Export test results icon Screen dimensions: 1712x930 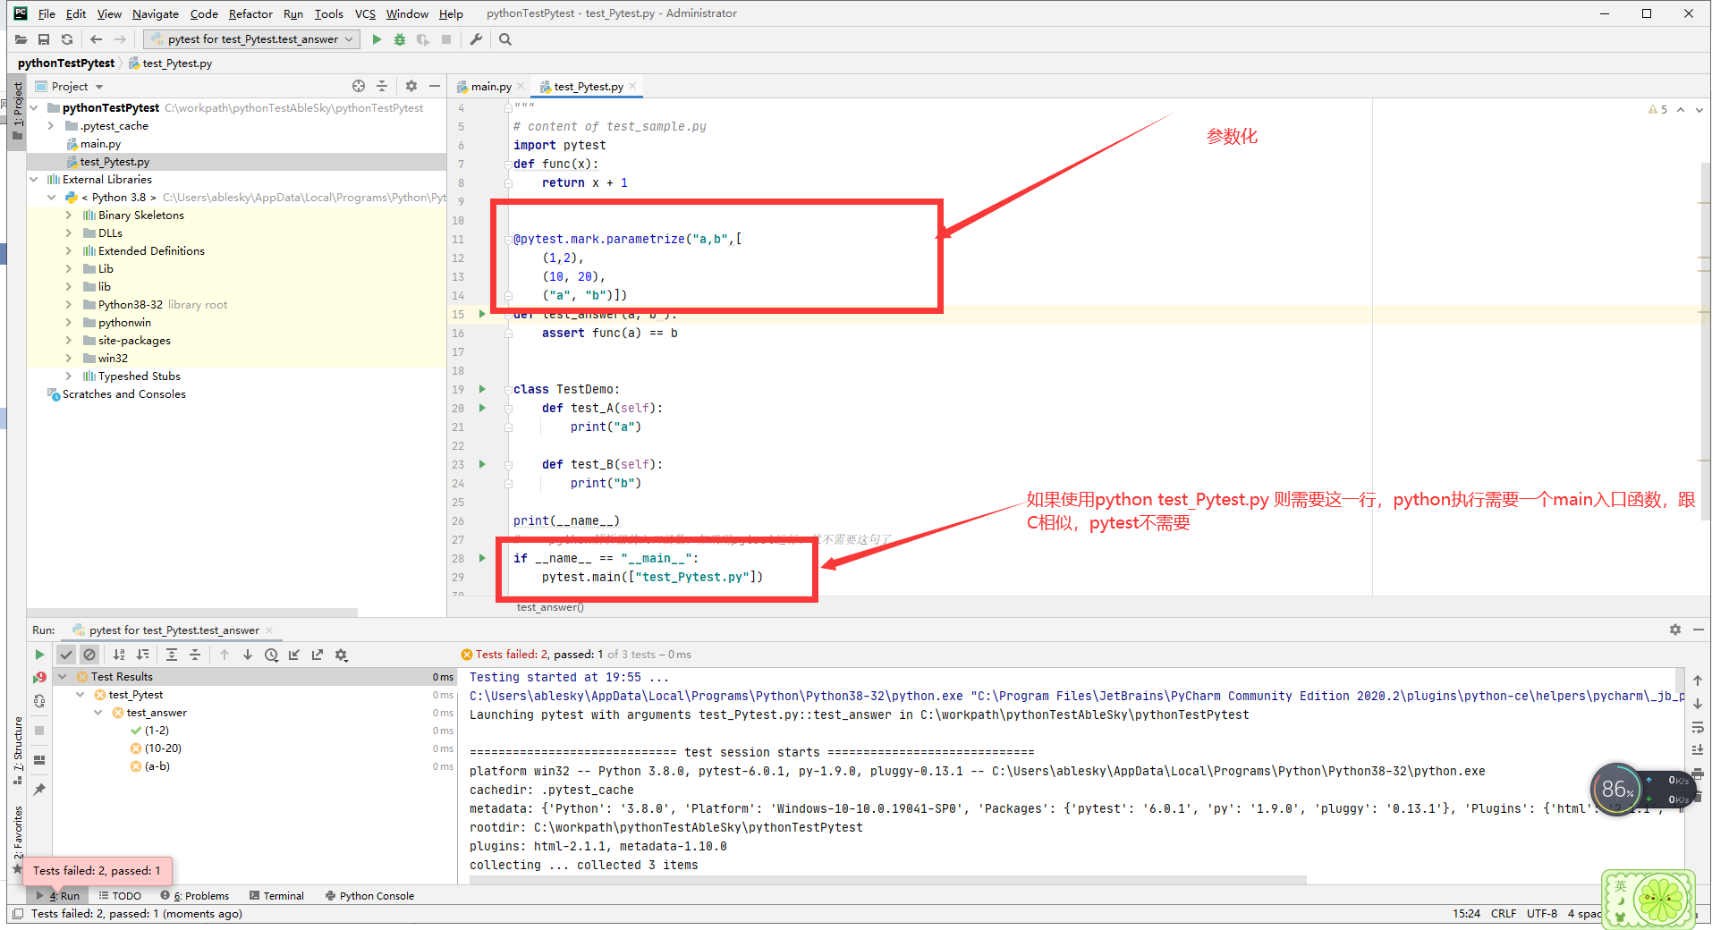[x=318, y=655]
